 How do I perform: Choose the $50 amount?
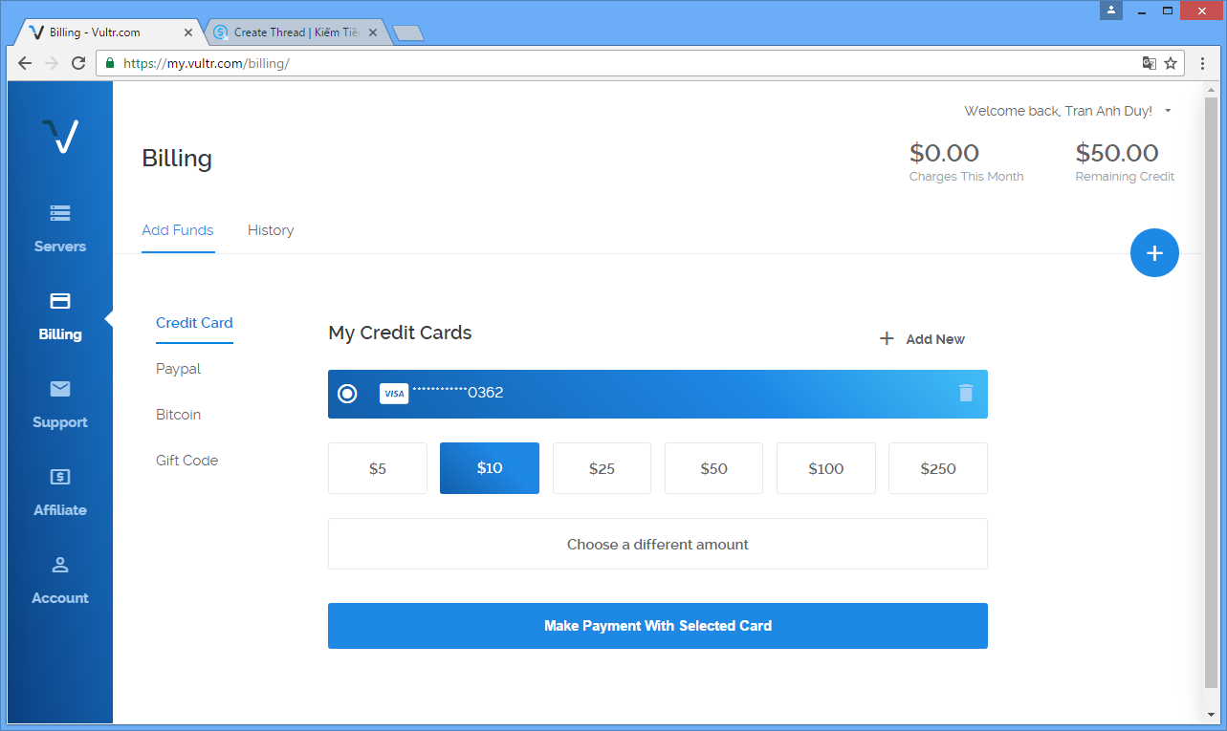(x=713, y=468)
